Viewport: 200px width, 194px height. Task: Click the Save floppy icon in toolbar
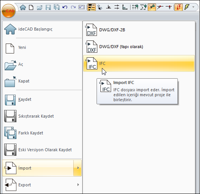48,7
